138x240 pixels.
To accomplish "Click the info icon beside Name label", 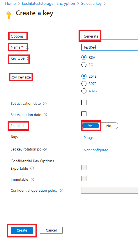I will click(x=28, y=47).
